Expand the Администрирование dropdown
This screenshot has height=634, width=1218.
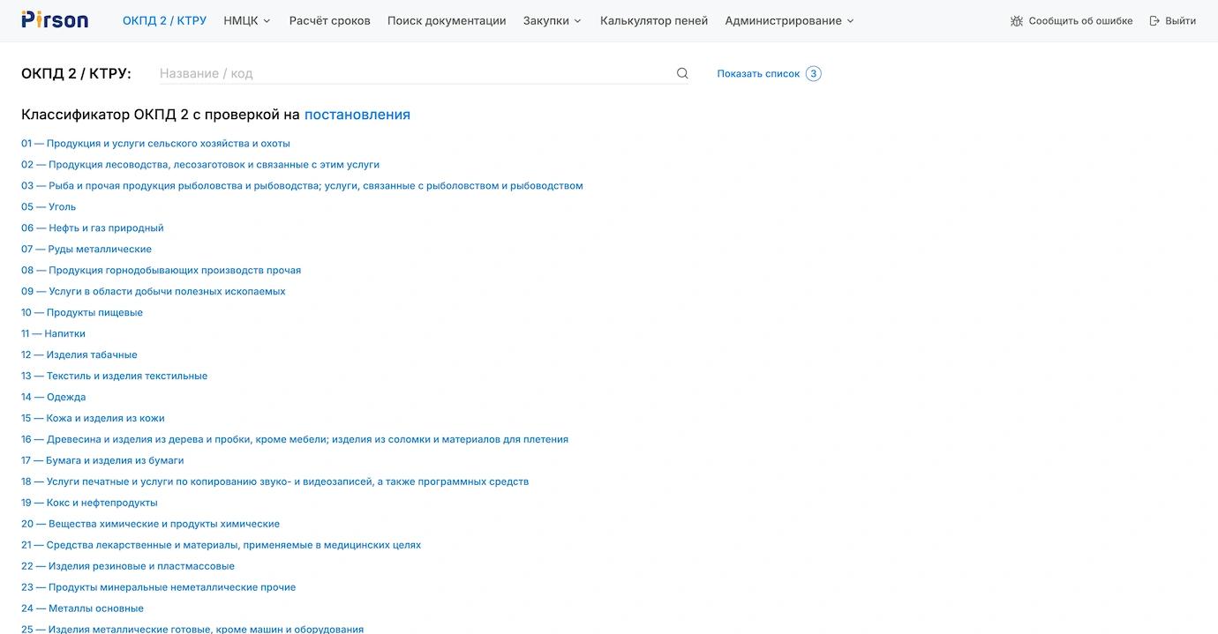789,21
